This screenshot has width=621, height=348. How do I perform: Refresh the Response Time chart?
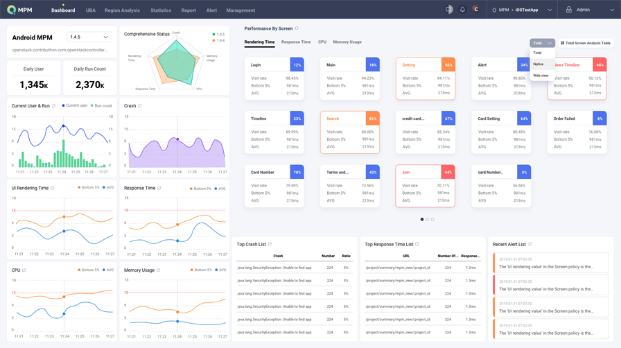coord(159,188)
